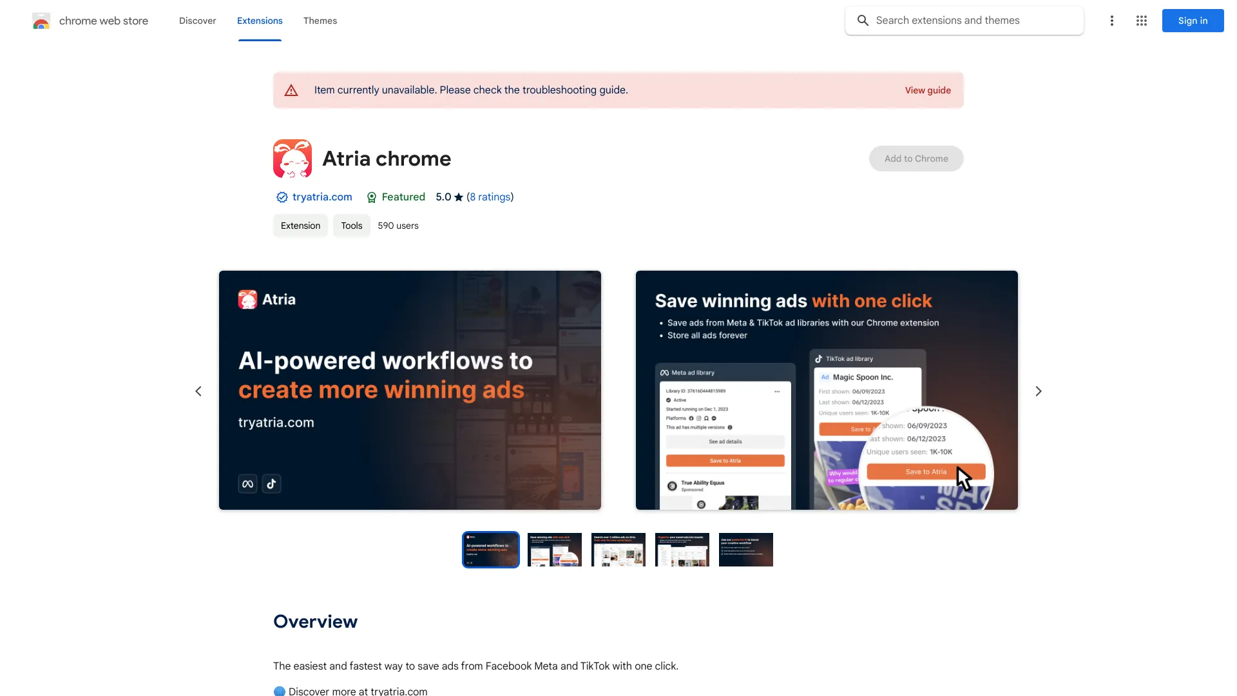Screen dimensions: 1237x696
Task: Click the Meta logo in first slide
Action: [247, 484]
